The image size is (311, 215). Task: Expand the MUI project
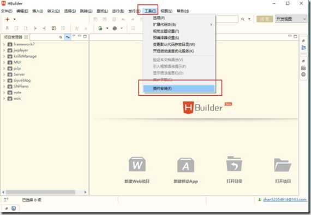click(x=4, y=62)
